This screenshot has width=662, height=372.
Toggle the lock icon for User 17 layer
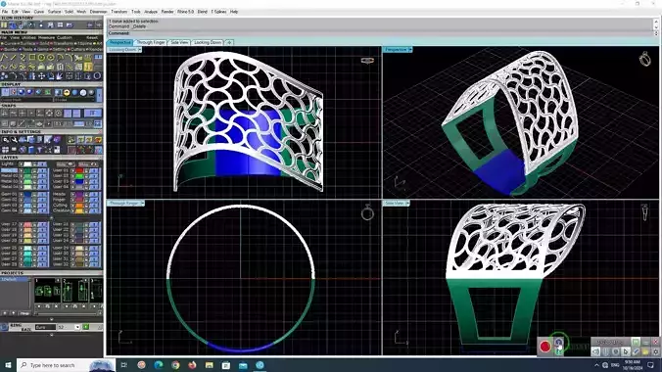[x=35, y=224]
